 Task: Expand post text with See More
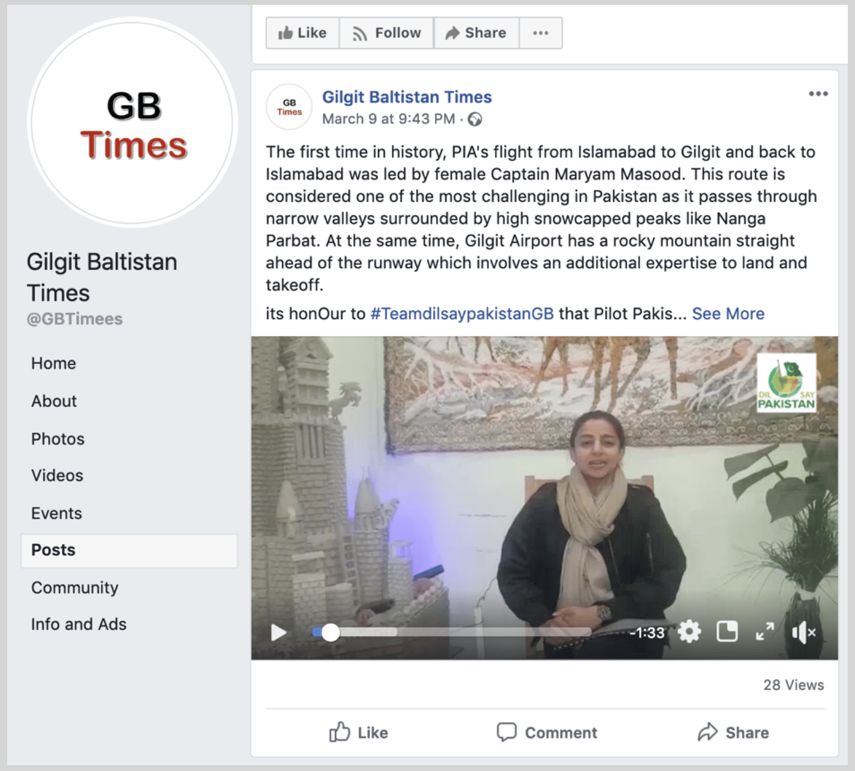728,313
